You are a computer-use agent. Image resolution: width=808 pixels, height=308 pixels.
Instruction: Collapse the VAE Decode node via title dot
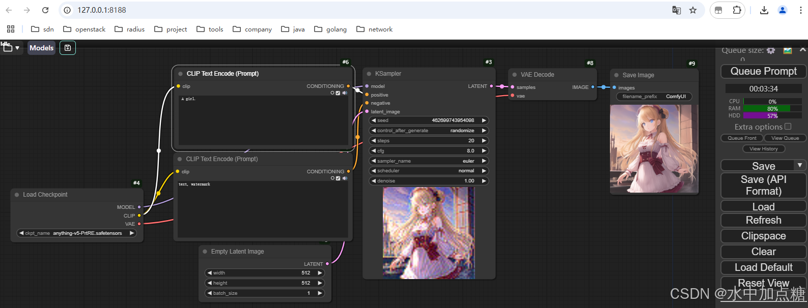tap(515, 75)
